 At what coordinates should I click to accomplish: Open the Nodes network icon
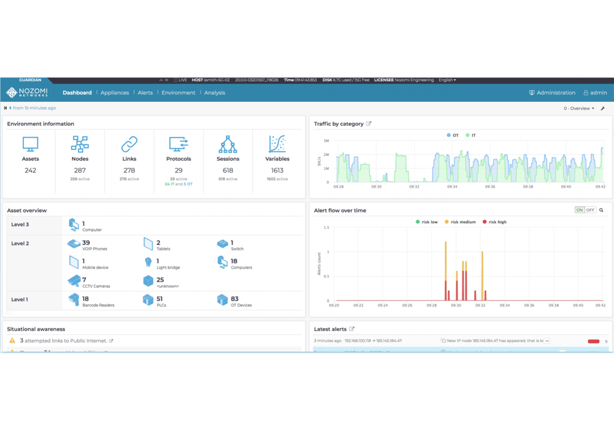pyautogui.click(x=80, y=144)
